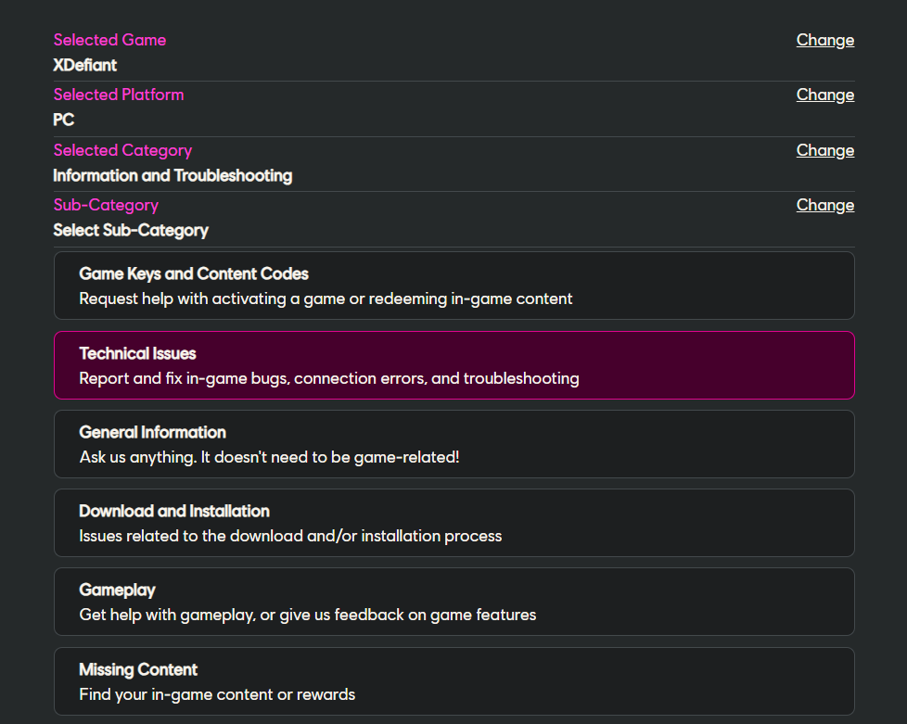Select Game Keys and Content Codes option

(453, 286)
